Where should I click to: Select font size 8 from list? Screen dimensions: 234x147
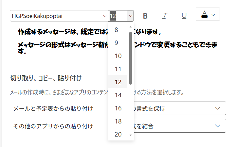click(117, 30)
